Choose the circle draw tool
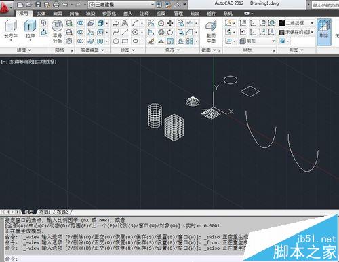 pos(136,32)
